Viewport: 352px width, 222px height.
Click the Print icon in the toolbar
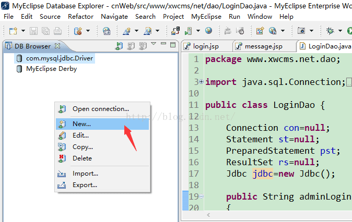57,31
